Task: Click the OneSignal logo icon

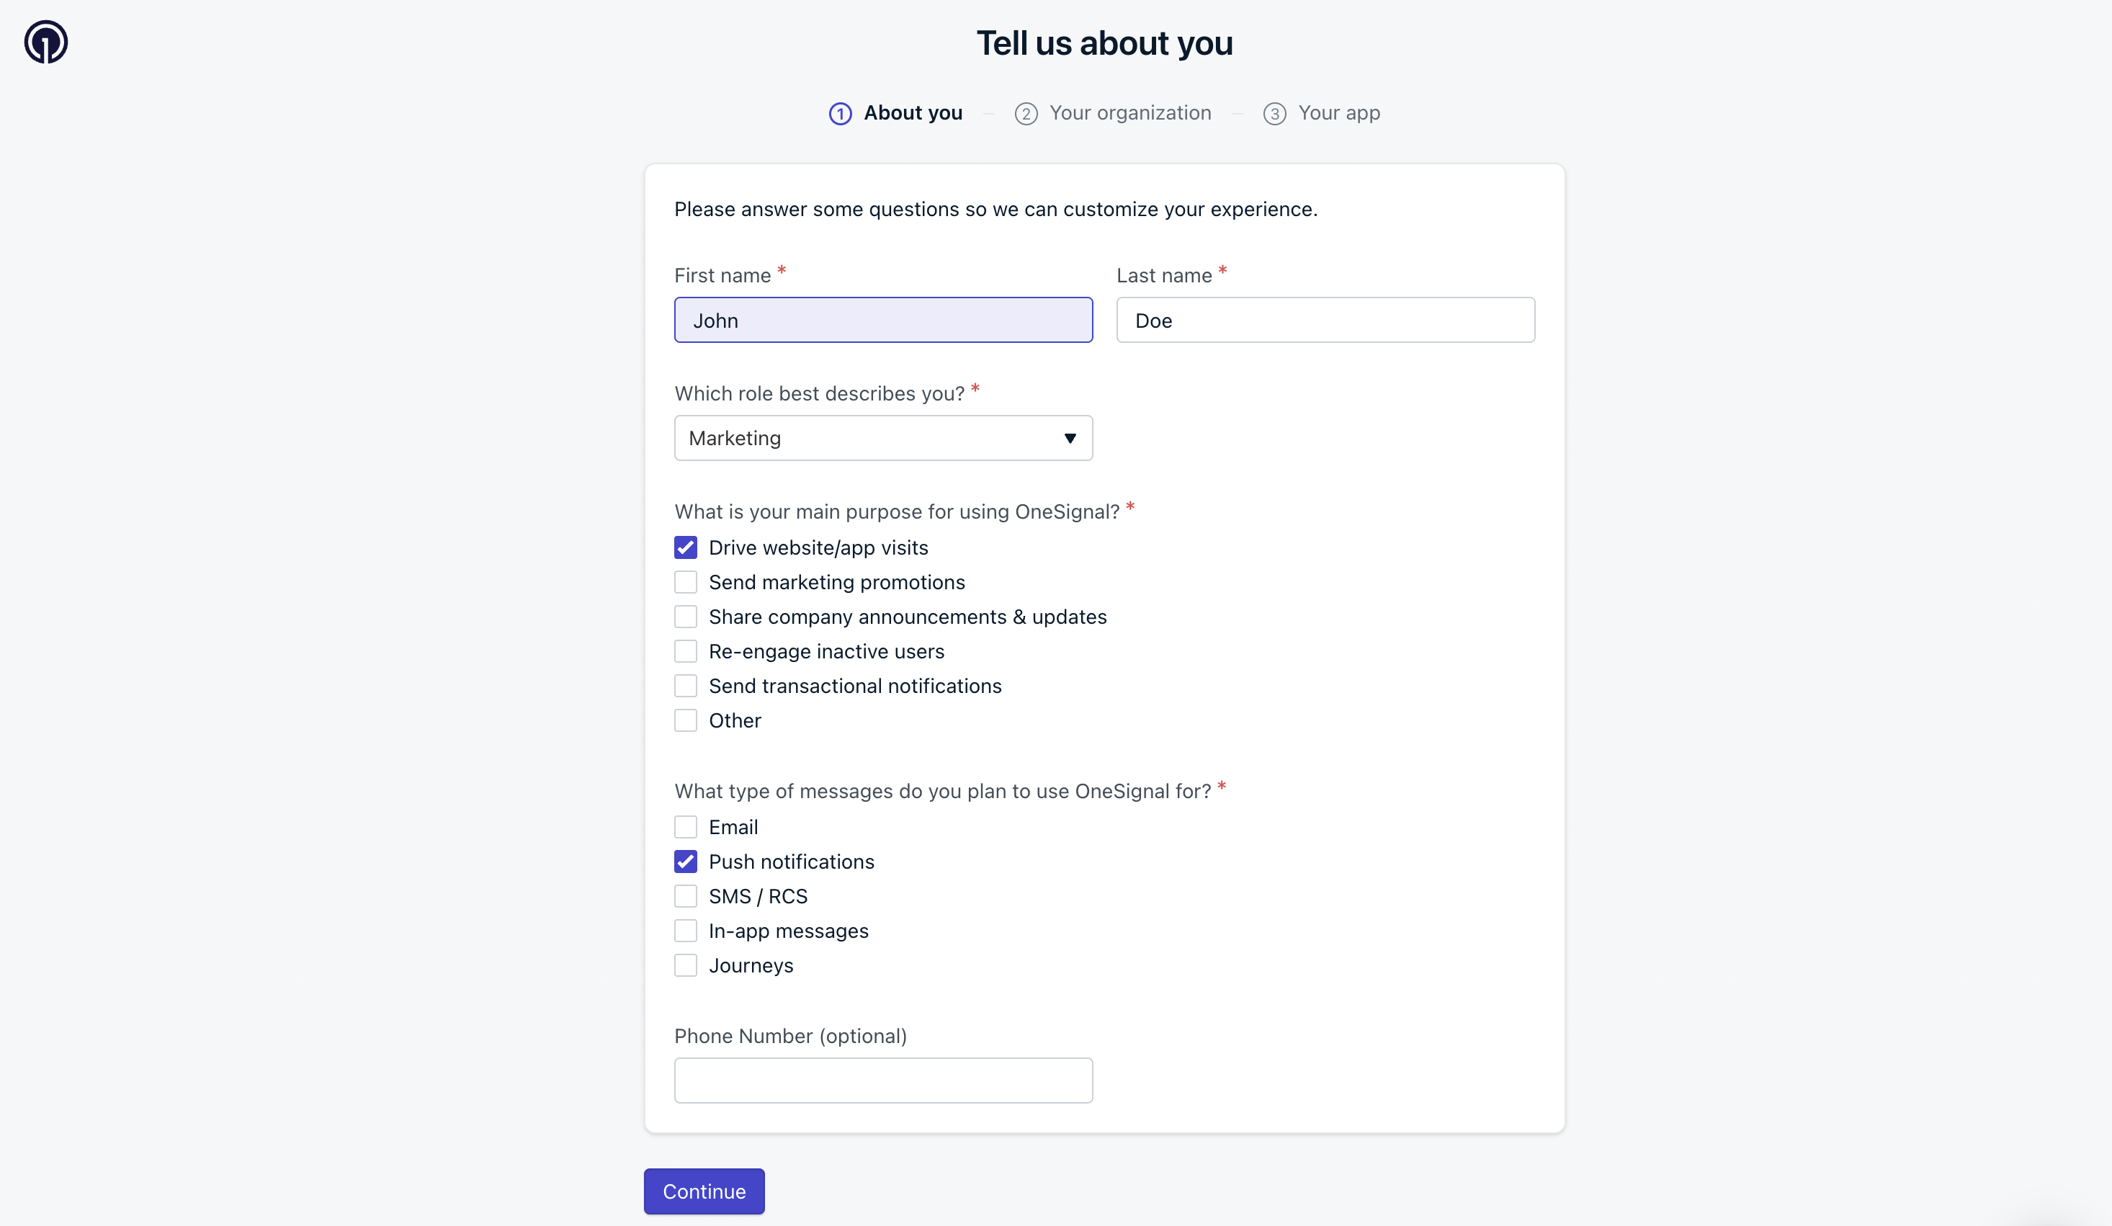Action: (46, 42)
